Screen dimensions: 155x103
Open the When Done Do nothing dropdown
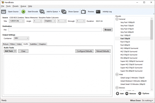click(x=148, y=100)
